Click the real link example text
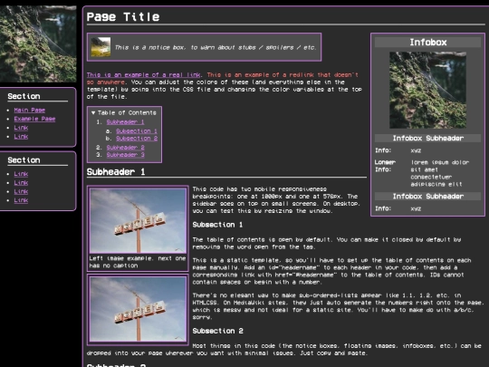This screenshot has height=367, width=489. [143, 75]
